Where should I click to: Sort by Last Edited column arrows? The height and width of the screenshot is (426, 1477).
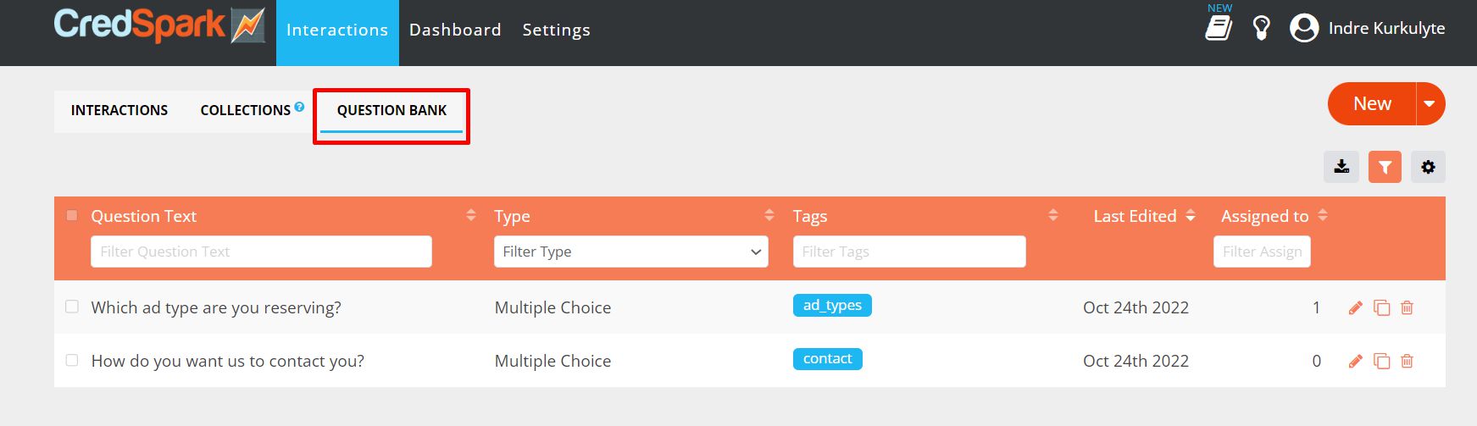click(1191, 216)
